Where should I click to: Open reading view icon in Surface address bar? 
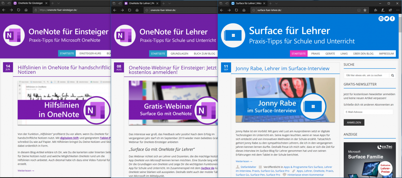[x=359, y=10]
